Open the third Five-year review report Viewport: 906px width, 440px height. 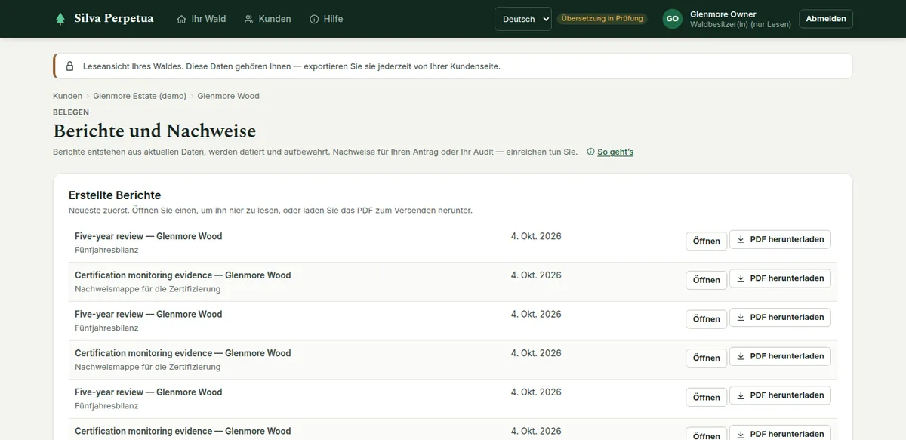point(706,397)
